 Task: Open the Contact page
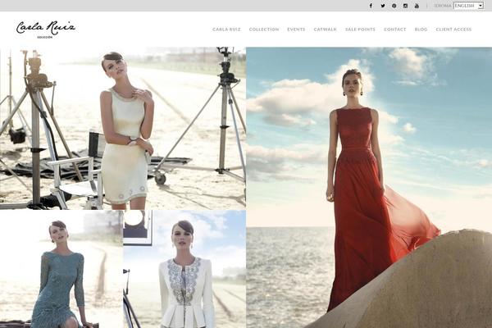tap(395, 30)
